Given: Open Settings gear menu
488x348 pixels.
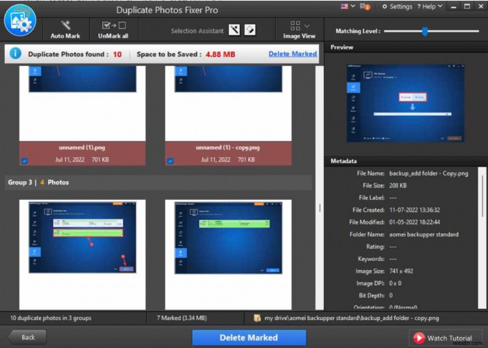Looking at the screenshot, I should tap(397, 7).
